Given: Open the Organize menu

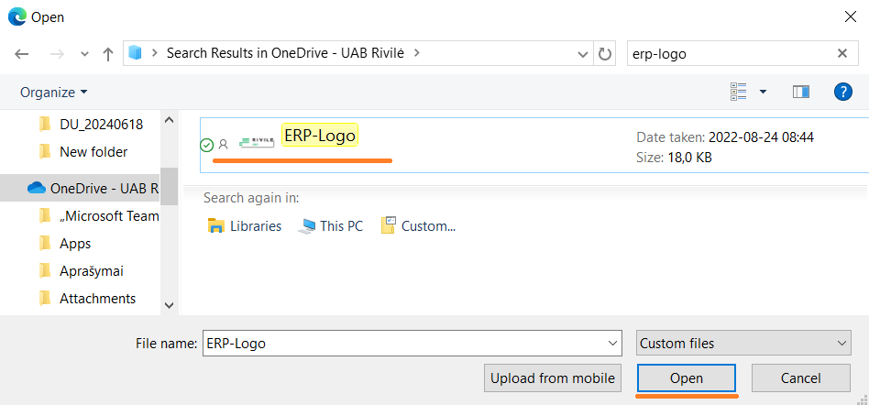Looking at the screenshot, I should (54, 93).
